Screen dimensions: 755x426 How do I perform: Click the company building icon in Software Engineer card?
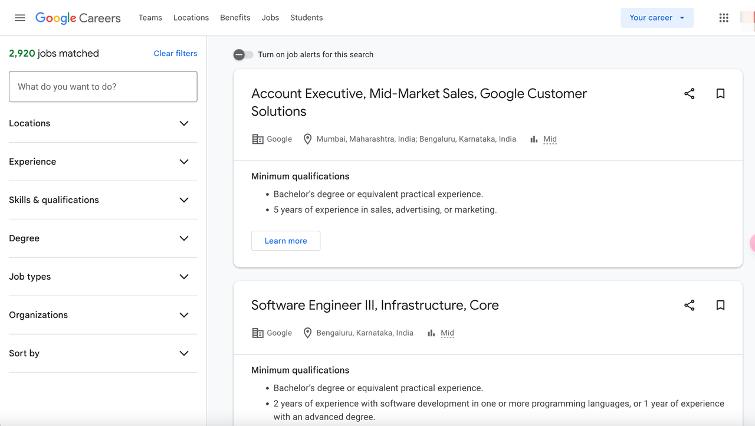tap(258, 333)
